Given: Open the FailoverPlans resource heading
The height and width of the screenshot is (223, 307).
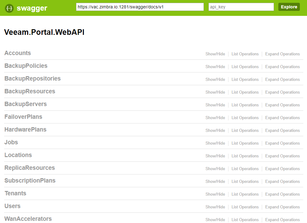Looking at the screenshot, I should pyautogui.click(x=23, y=117).
